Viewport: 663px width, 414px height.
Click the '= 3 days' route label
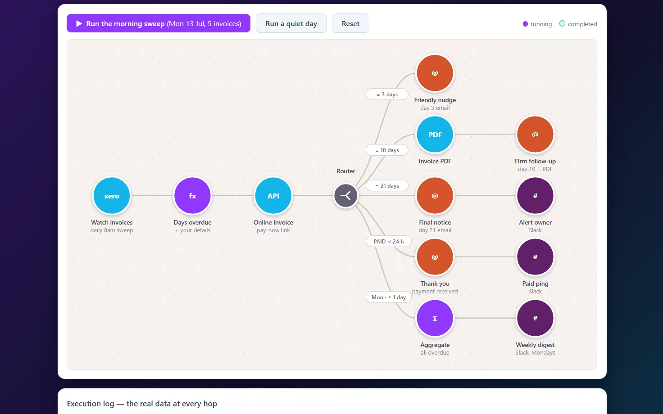pos(387,94)
